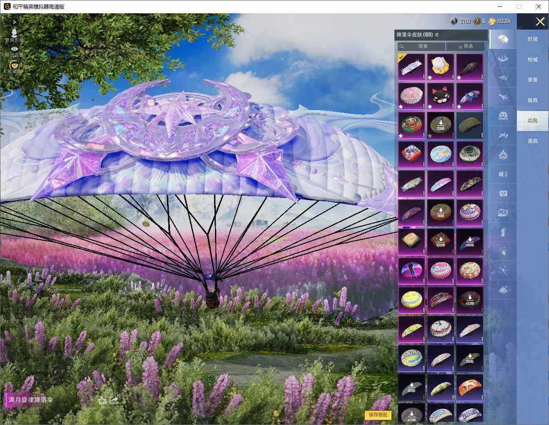Select the white sheep parachute skin
Screen dimensions: 549x425
pyautogui.click(x=441, y=67)
